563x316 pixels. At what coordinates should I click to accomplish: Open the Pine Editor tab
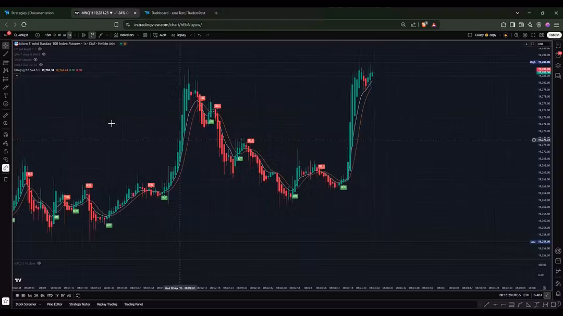55,304
